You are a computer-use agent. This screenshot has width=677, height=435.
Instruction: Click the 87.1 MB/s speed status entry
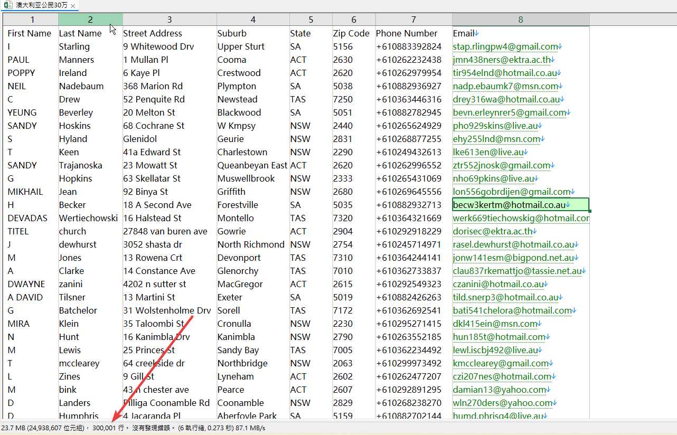(x=250, y=428)
